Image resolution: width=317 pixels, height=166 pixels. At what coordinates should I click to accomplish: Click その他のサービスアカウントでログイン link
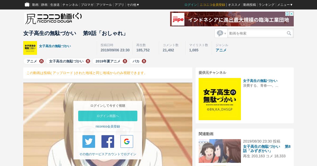[108, 154]
